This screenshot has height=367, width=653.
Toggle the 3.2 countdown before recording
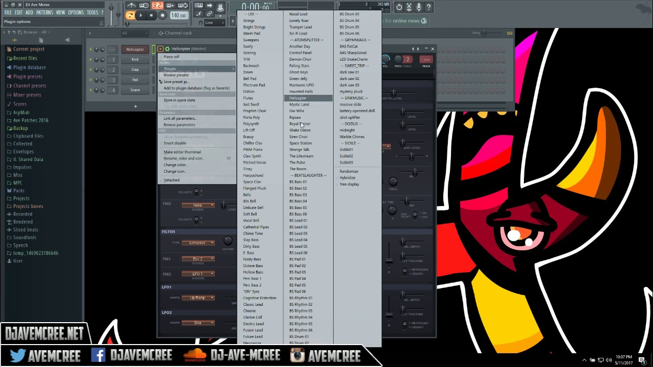tap(157, 6)
